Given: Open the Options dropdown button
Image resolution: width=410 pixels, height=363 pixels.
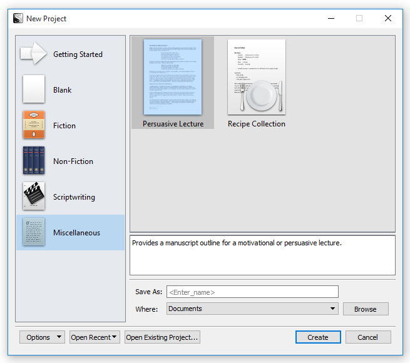Looking at the screenshot, I should (x=42, y=337).
